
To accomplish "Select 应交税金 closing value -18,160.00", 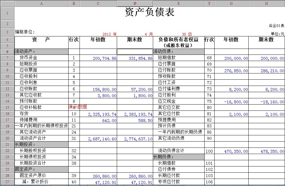I will point(273,102).
